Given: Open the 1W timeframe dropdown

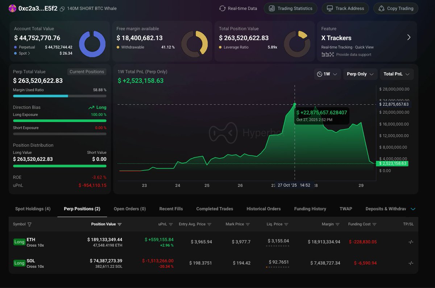Looking at the screenshot, I should 327,74.
